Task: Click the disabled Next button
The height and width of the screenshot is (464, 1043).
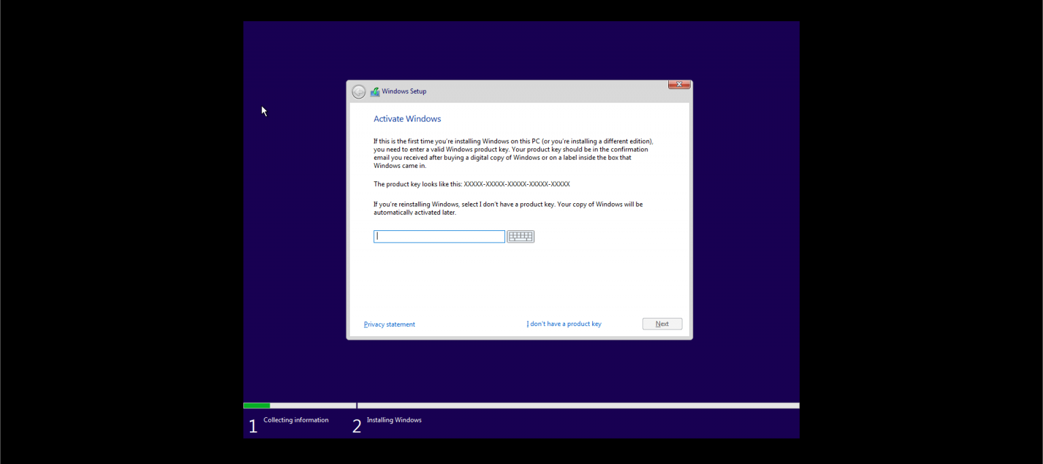Action: pos(661,323)
